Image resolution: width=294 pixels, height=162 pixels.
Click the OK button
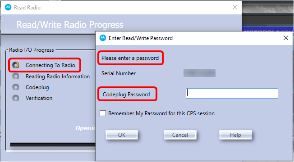click(122, 135)
